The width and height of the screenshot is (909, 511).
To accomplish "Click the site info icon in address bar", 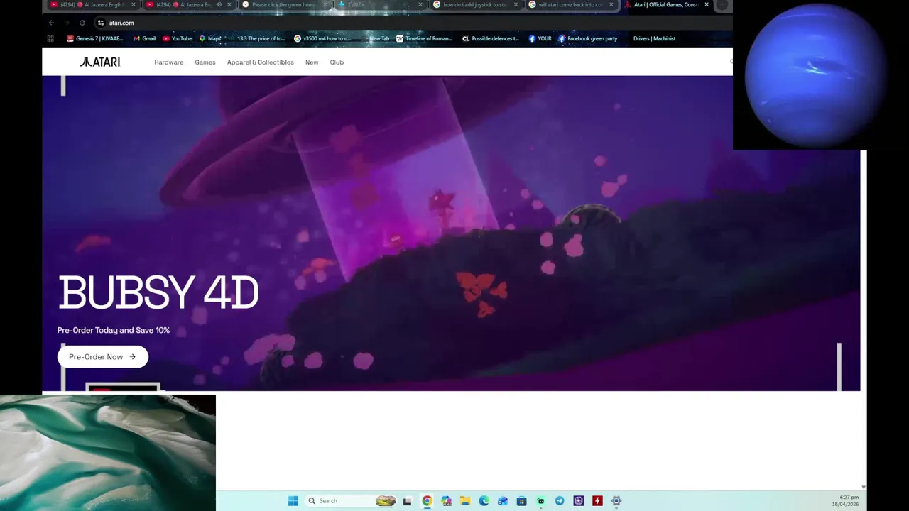I will point(100,23).
